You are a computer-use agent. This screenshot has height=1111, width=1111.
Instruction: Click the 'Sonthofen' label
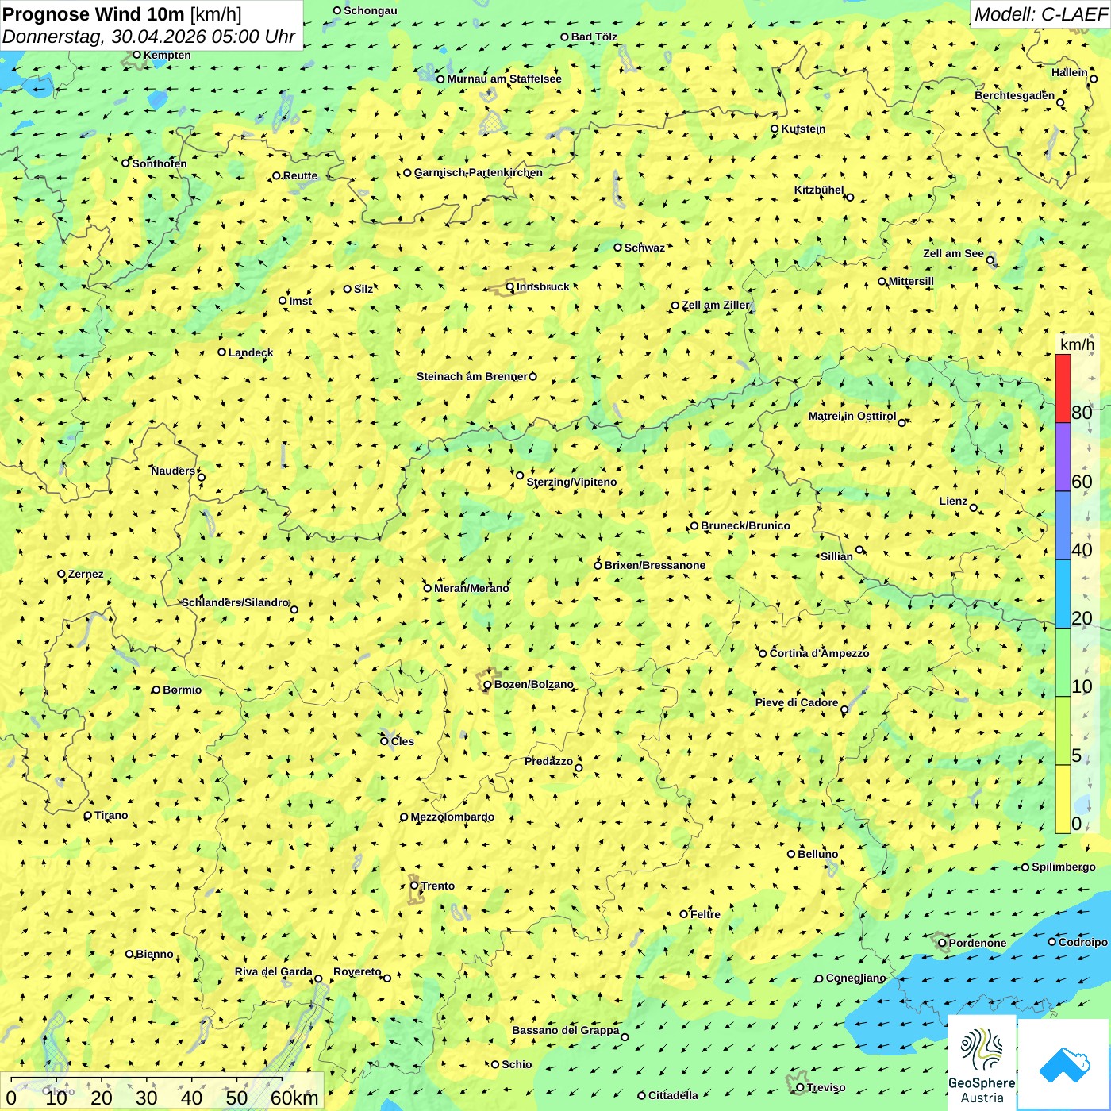click(x=160, y=163)
